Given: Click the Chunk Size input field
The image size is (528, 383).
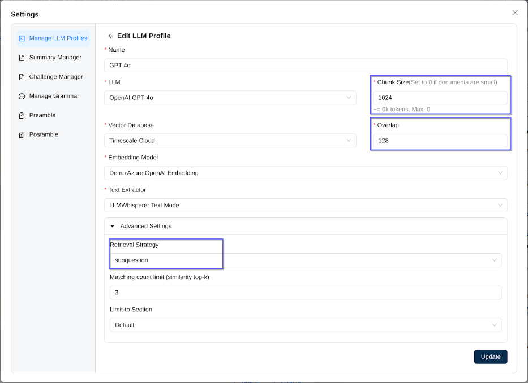Looking at the screenshot, I should (440, 98).
